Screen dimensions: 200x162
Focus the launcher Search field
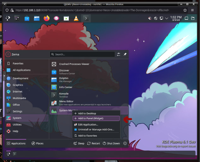pyautogui.click(x=82, y=54)
